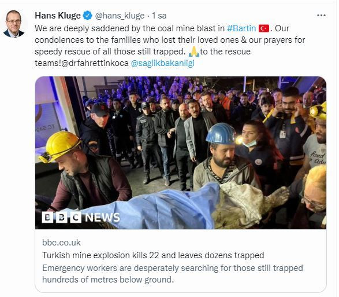Image resolution: width=339 pixels, height=297 pixels.
Task: Click the praying hands emoji
Action: [x=193, y=52]
